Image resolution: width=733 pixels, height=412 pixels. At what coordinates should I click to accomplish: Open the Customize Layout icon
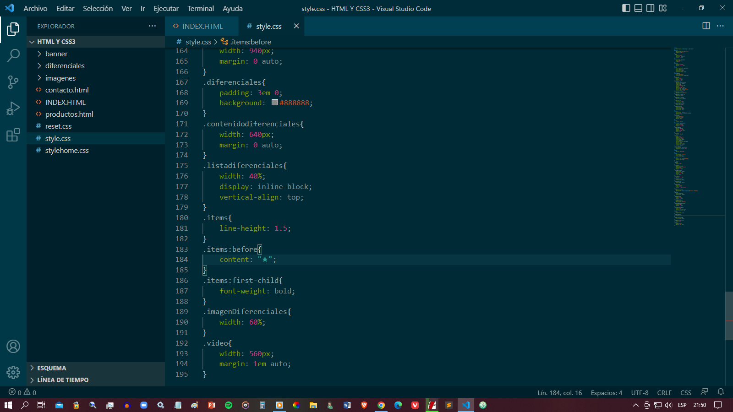[x=662, y=8]
